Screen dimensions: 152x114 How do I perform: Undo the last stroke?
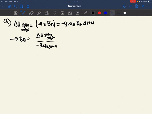(124, 6)
